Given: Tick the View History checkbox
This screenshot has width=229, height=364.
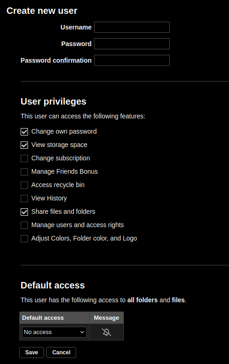Looking at the screenshot, I should 24,199.
